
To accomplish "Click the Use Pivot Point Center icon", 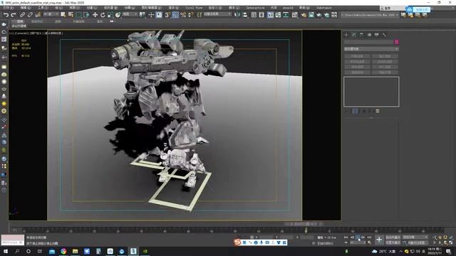I will pyautogui.click(x=142, y=14).
